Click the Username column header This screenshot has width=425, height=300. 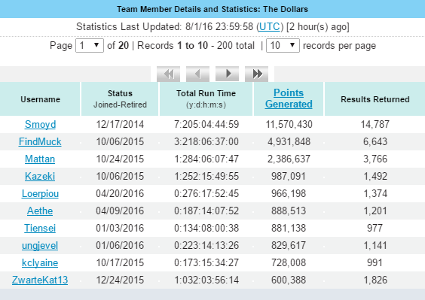40,99
